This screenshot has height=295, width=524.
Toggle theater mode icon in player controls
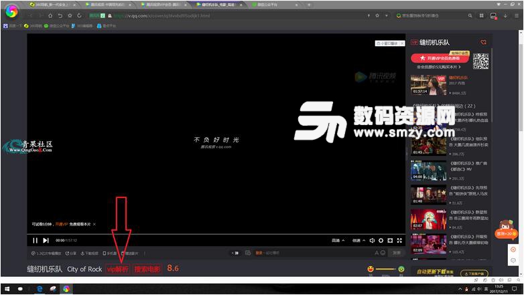click(x=390, y=240)
